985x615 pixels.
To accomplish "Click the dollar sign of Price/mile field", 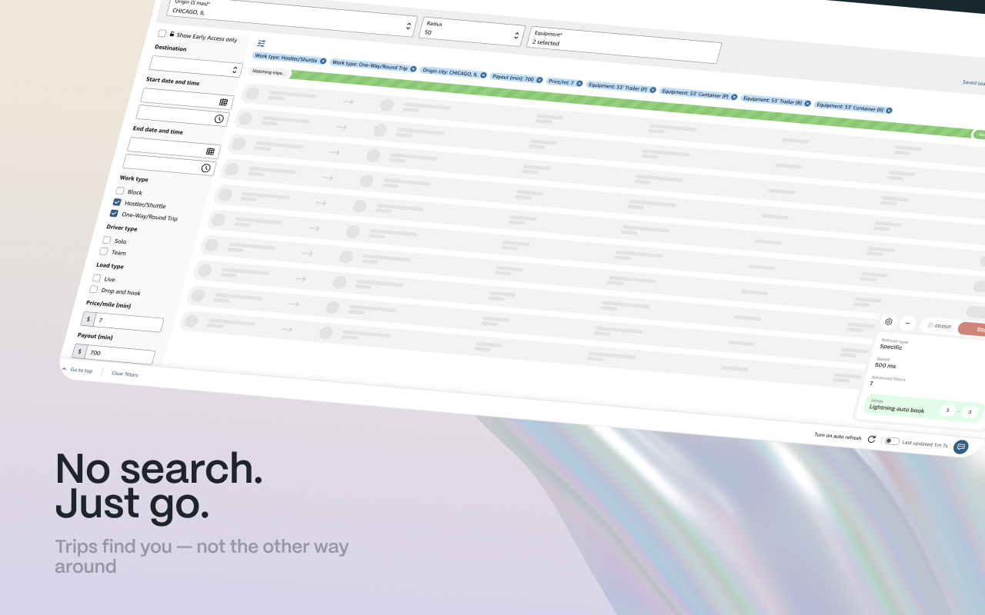I will point(88,319).
